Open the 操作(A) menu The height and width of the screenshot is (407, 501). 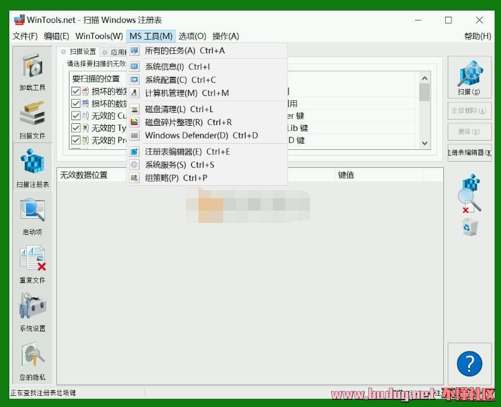[226, 36]
